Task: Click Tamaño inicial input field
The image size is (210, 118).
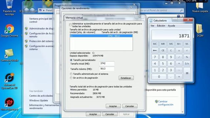Action: pyautogui.click(x=107, y=64)
